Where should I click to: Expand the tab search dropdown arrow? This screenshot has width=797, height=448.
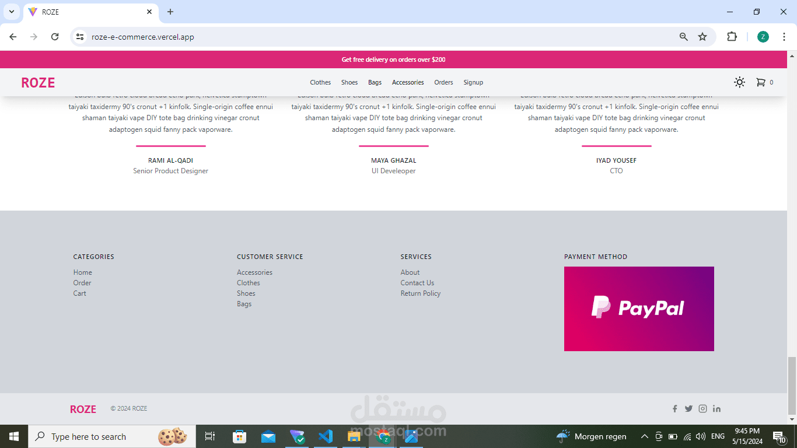click(x=11, y=12)
